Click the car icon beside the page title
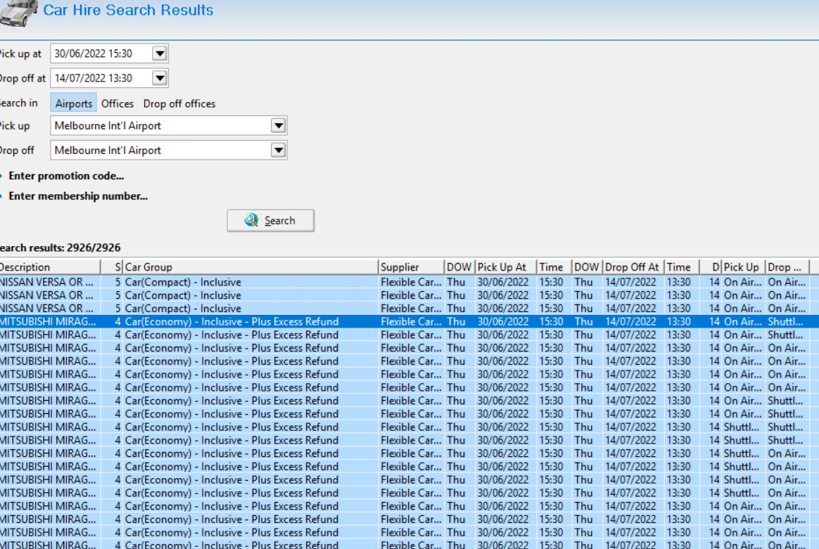The image size is (819, 549). coord(19,13)
